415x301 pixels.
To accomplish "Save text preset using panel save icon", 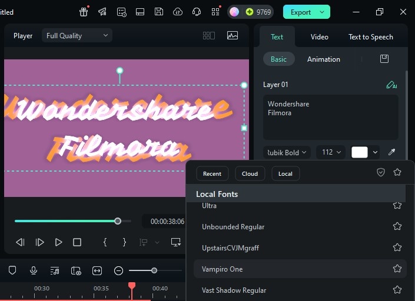I will [x=384, y=59].
